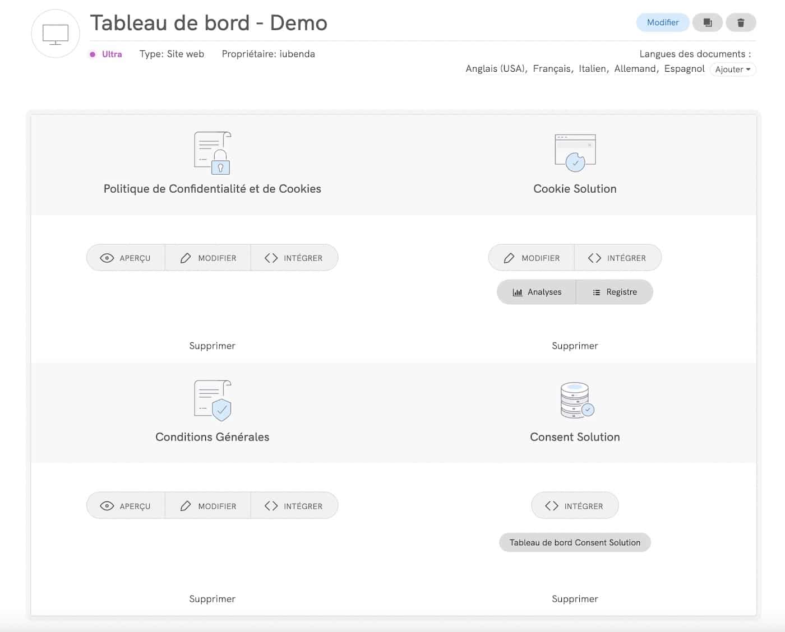Click the trash delete icon in header
Image resolution: width=785 pixels, height=632 pixels.
tap(741, 22)
